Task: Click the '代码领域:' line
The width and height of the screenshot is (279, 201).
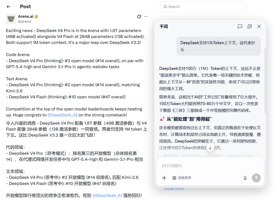Action: click(x=15, y=147)
